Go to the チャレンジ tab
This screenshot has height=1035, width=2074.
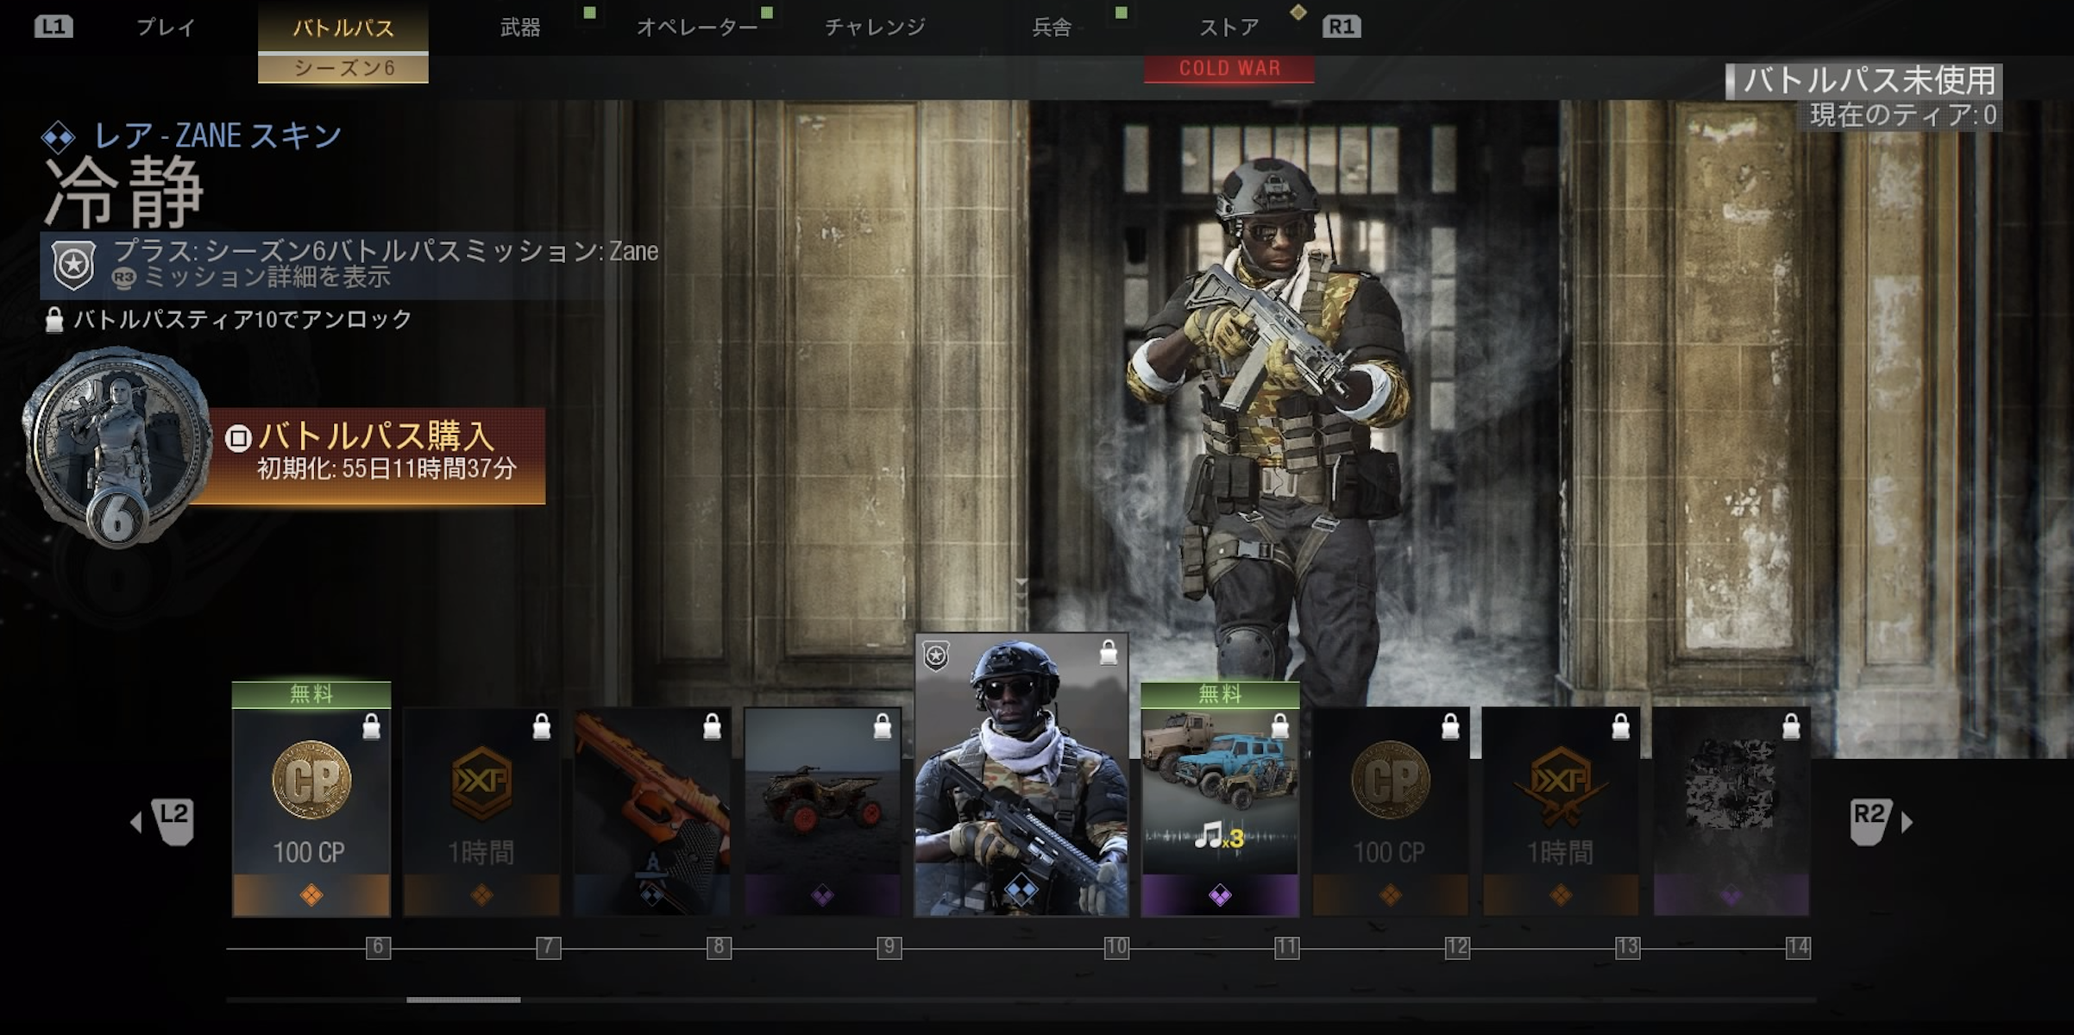875,28
